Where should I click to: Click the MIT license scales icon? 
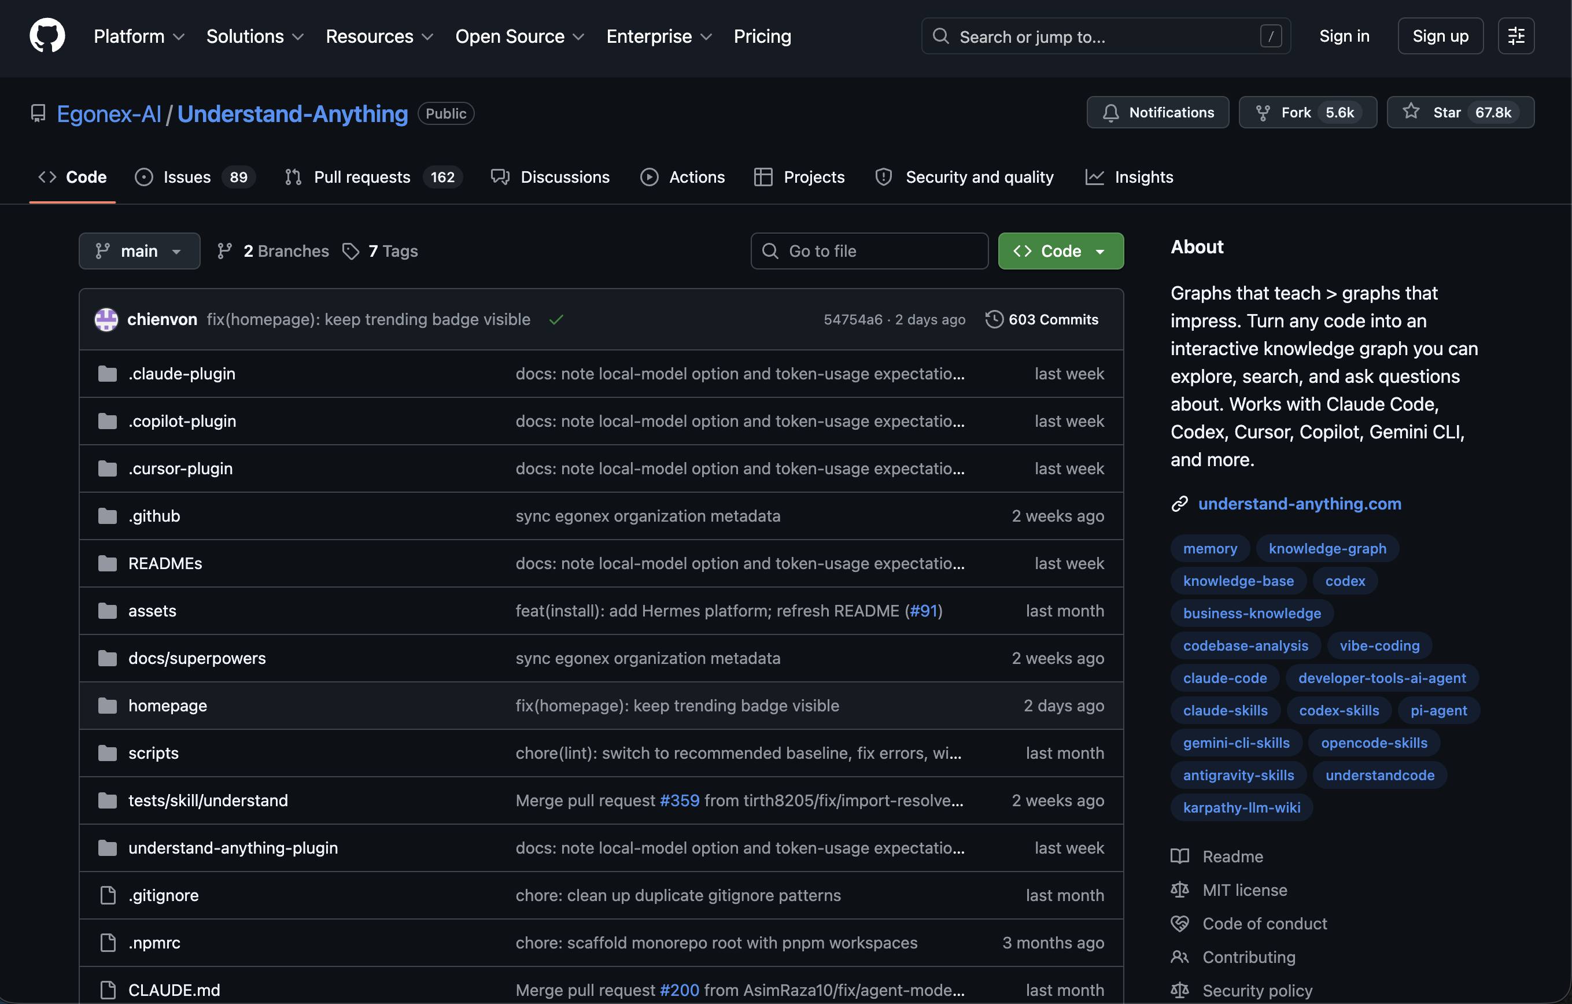click(x=1179, y=889)
